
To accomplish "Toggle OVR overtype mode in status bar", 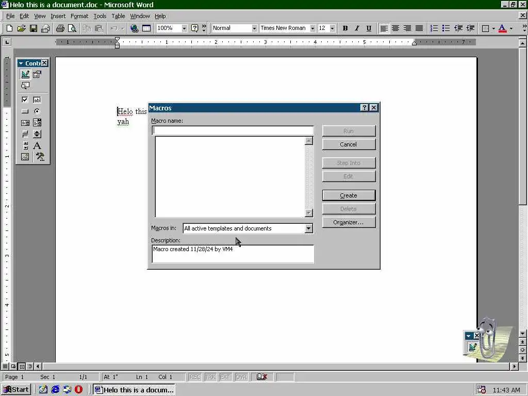I will [241, 377].
